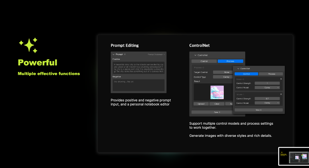Select the gray Process tab in front panel
This screenshot has height=168, width=309.
click(271, 74)
